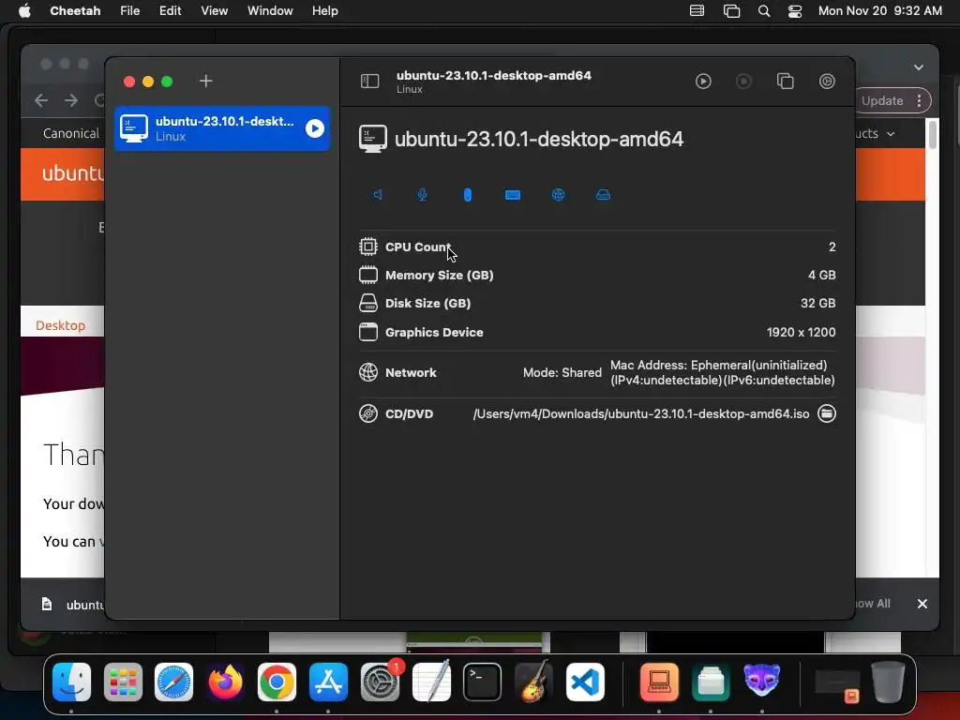960x720 pixels.
Task: Expand the products dropdown on Ubuntu page
Action: pyautogui.click(x=875, y=133)
